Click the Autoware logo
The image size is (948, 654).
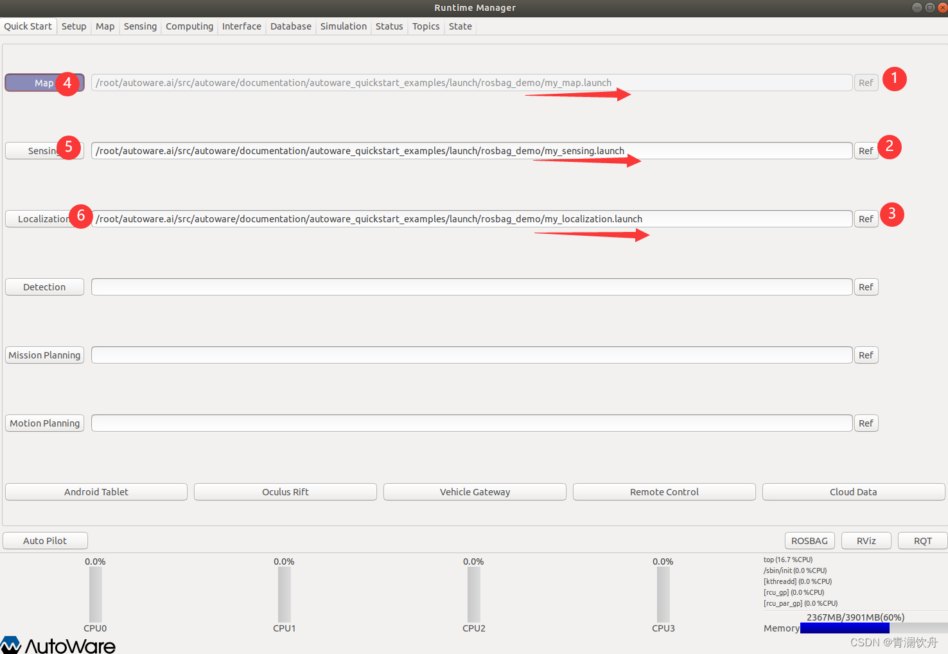pos(58,645)
